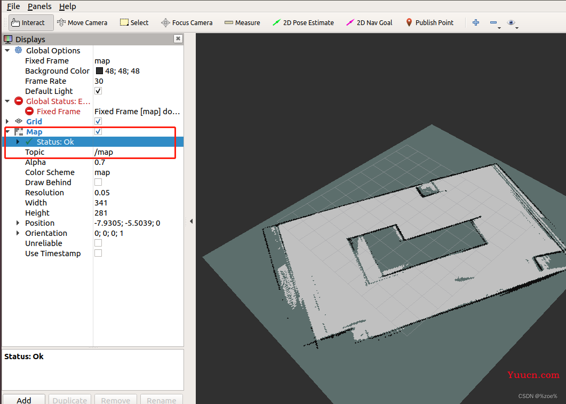
Task: Activate the Move Camera tool
Action: coord(82,22)
